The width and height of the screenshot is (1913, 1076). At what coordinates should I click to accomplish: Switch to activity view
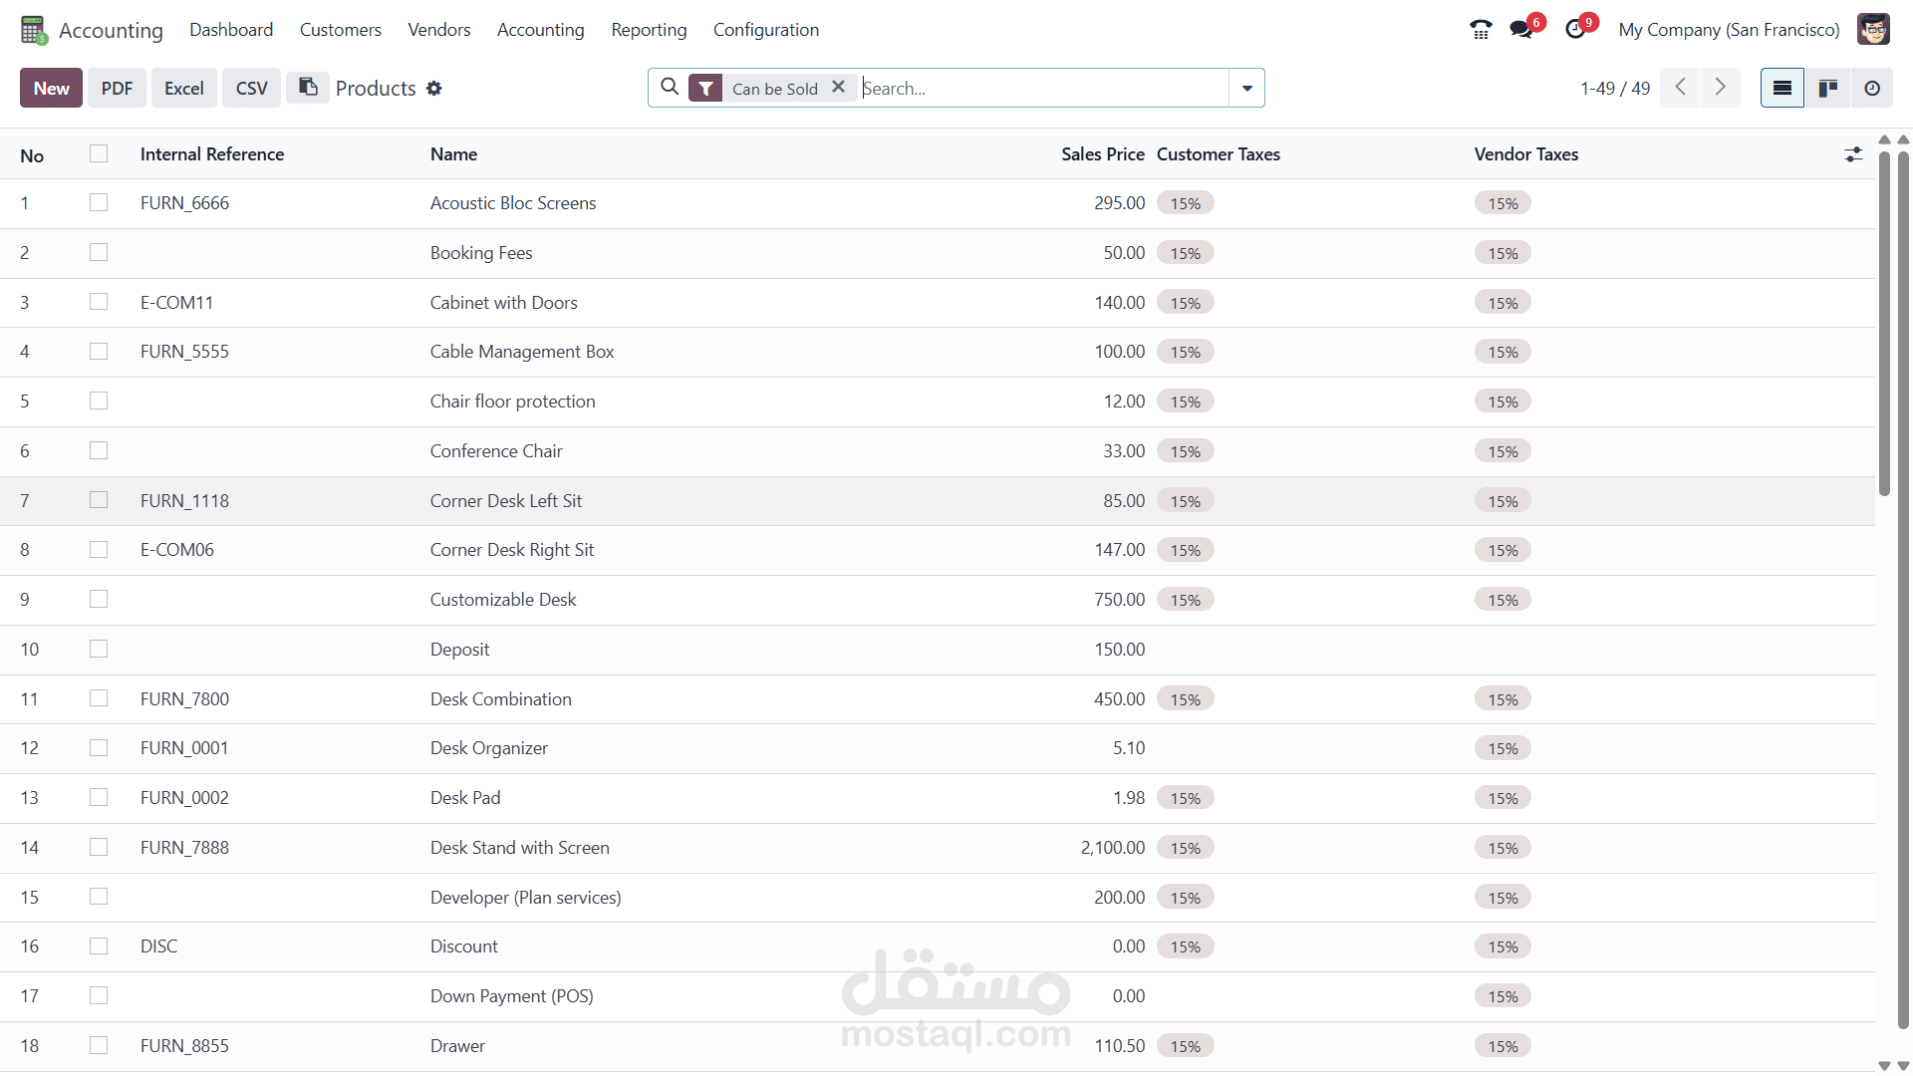click(x=1872, y=89)
